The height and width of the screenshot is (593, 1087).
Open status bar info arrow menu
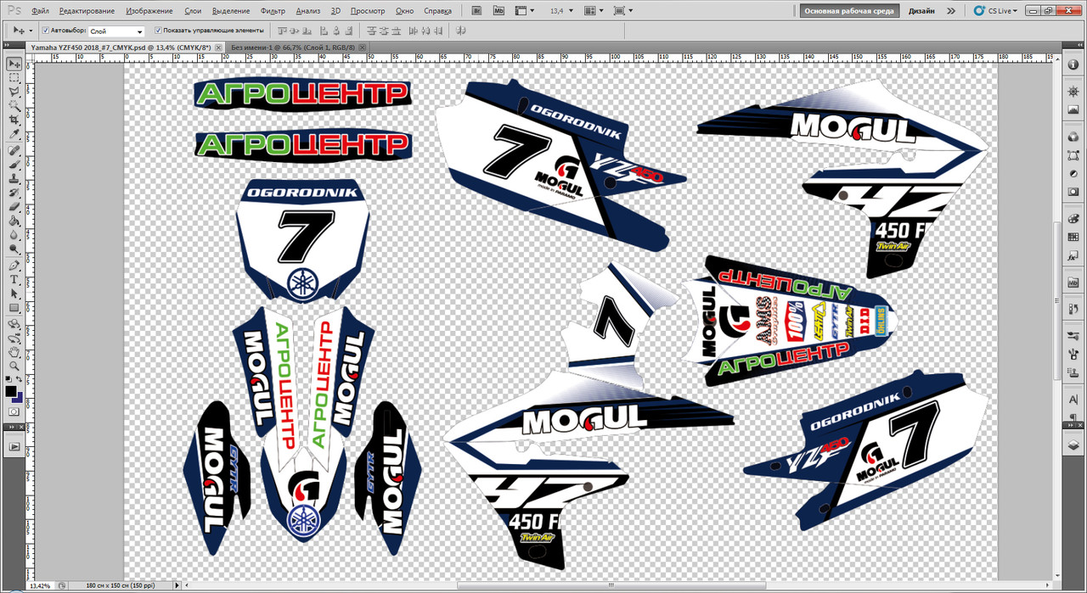177,585
